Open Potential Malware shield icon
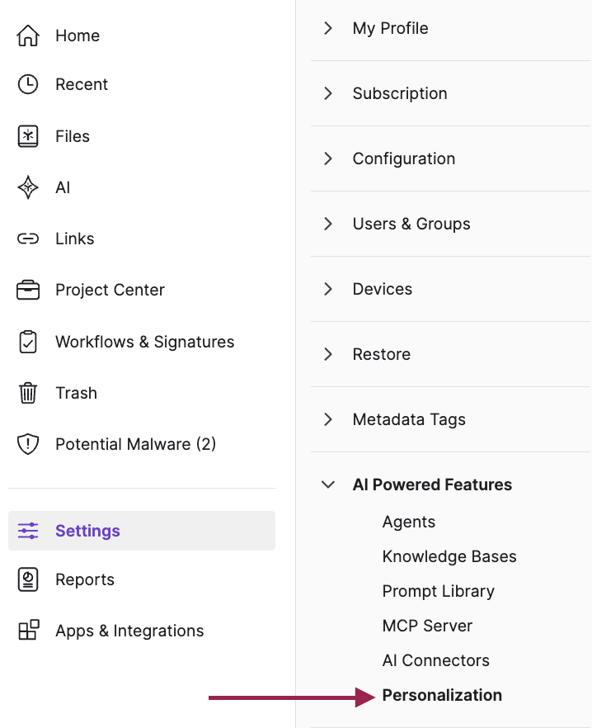Screen dimensions: 592x728 (28, 444)
